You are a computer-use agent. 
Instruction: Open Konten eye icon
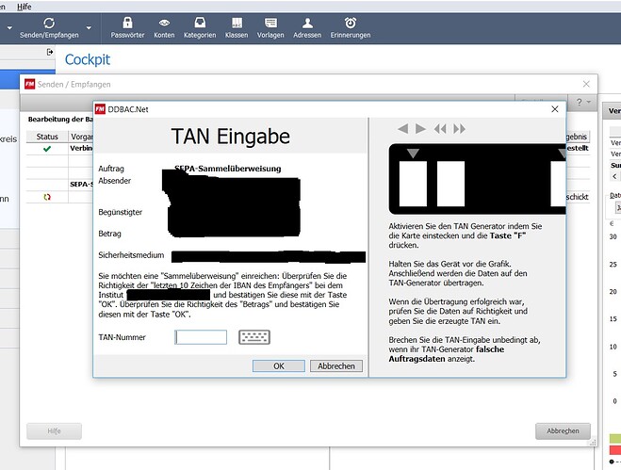tap(164, 23)
